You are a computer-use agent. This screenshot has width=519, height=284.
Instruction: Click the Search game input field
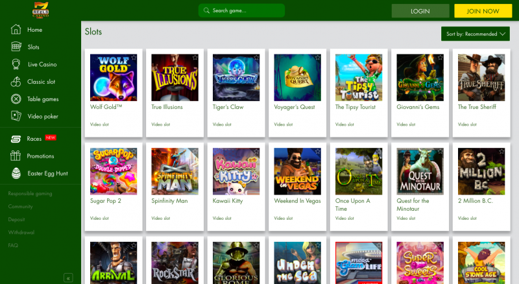pos(241,10)
